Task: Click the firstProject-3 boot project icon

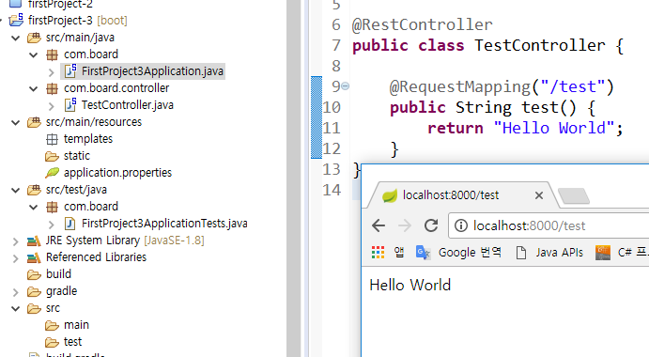Action: (x=16, y=20)
